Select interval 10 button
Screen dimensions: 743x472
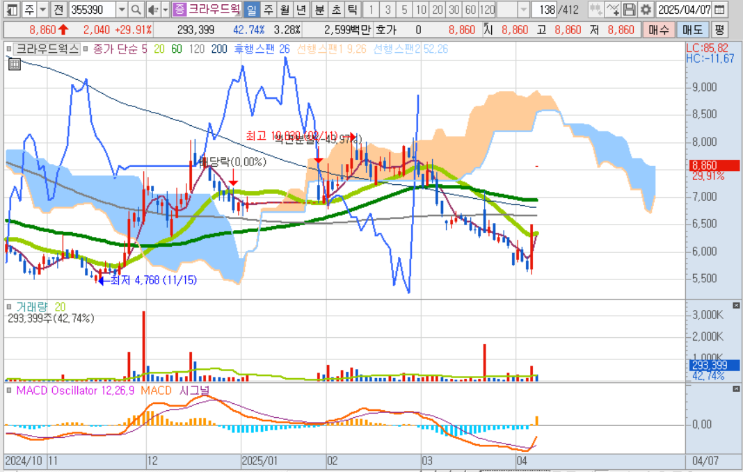(421, 9)
